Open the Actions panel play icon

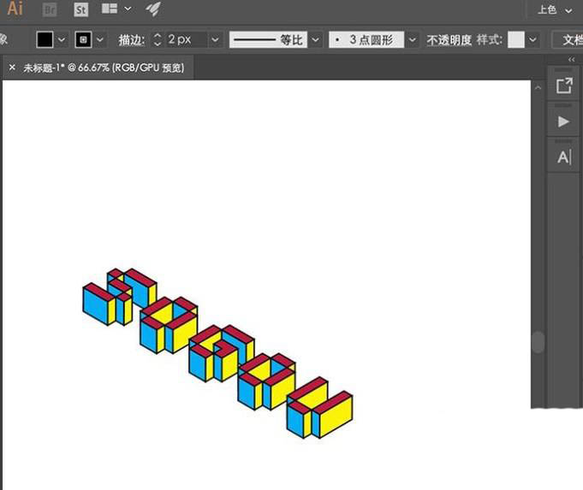tap(563, 121)
